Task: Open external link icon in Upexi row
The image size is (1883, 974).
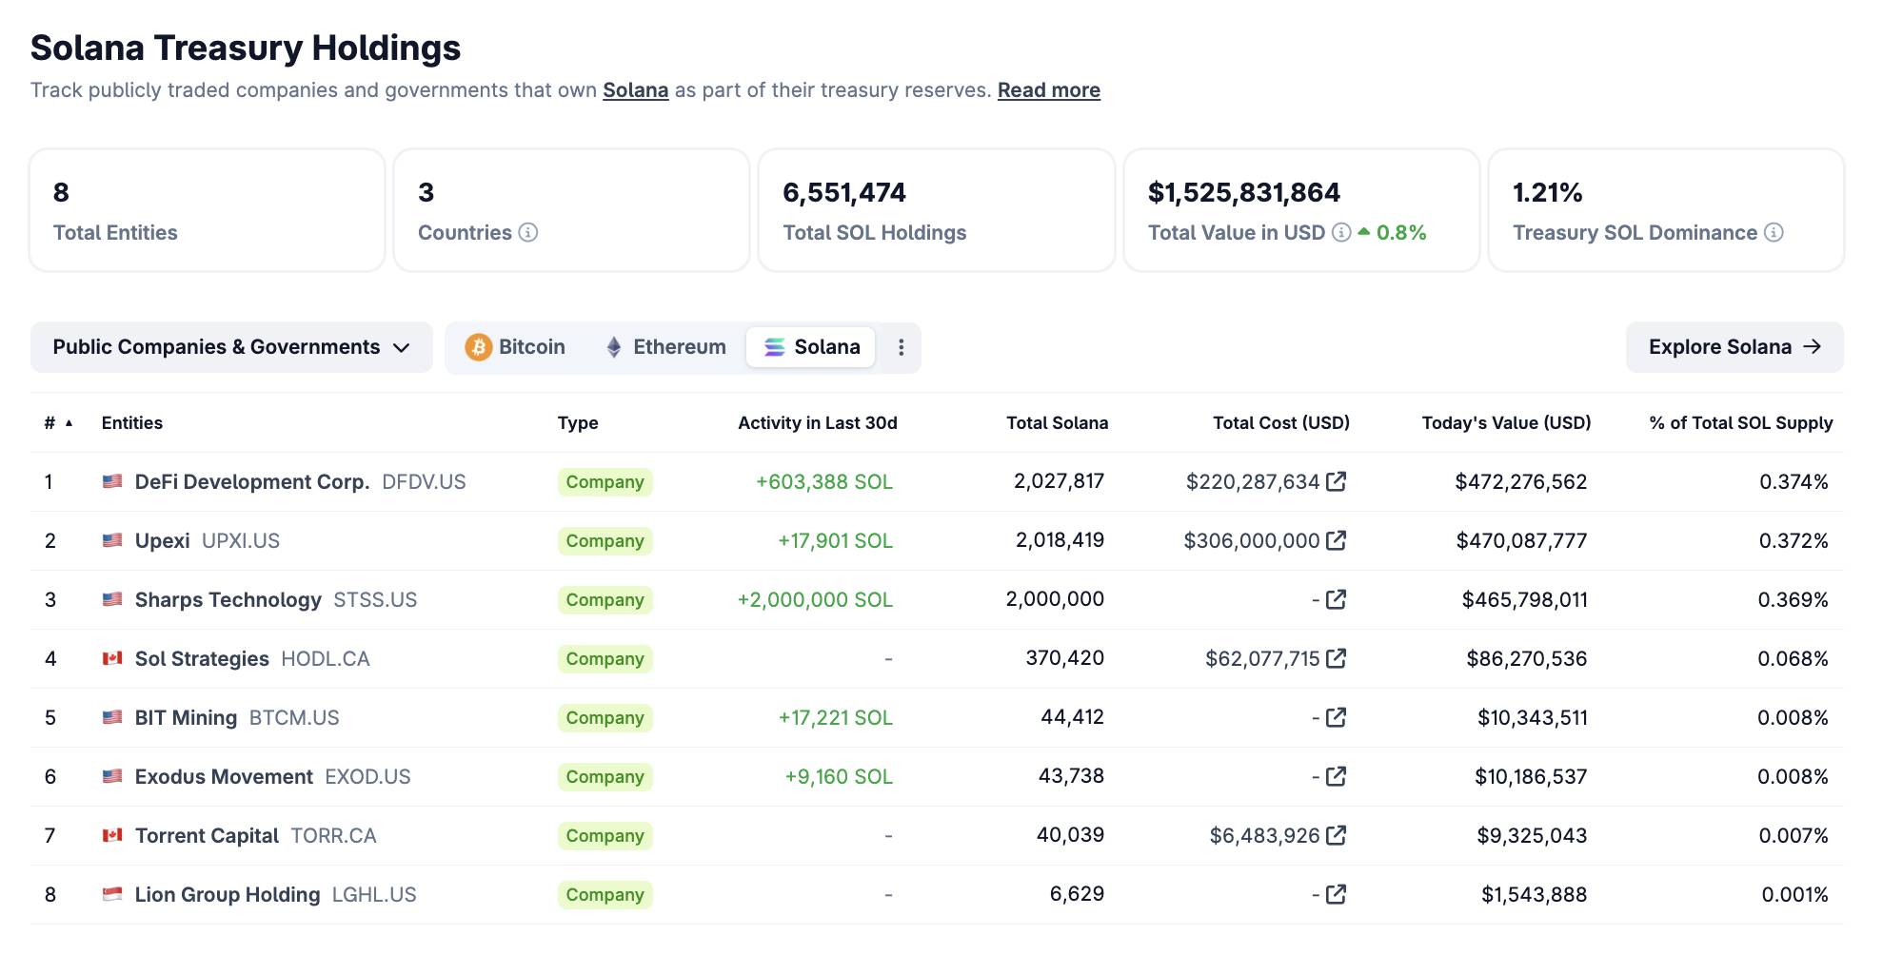Action: click(x=1336, y=540)
